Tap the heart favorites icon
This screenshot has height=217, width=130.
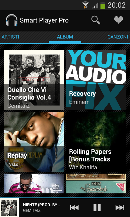(118, 20)
